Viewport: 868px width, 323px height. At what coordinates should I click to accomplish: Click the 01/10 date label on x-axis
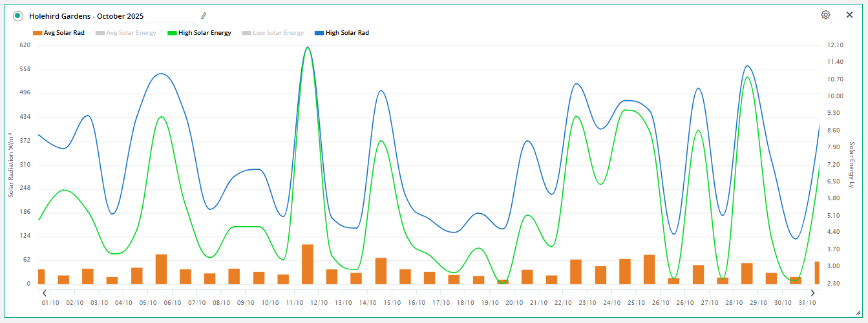50,302
